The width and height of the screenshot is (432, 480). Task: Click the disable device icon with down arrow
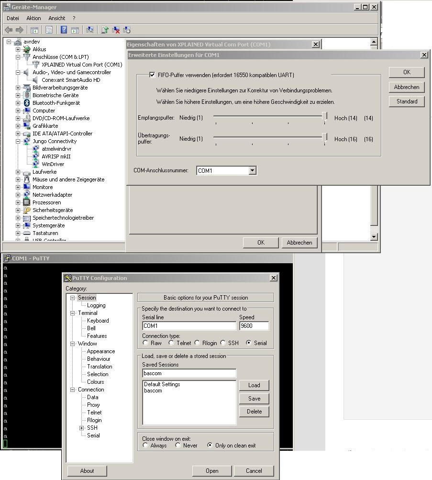click(x=127, y=30)
